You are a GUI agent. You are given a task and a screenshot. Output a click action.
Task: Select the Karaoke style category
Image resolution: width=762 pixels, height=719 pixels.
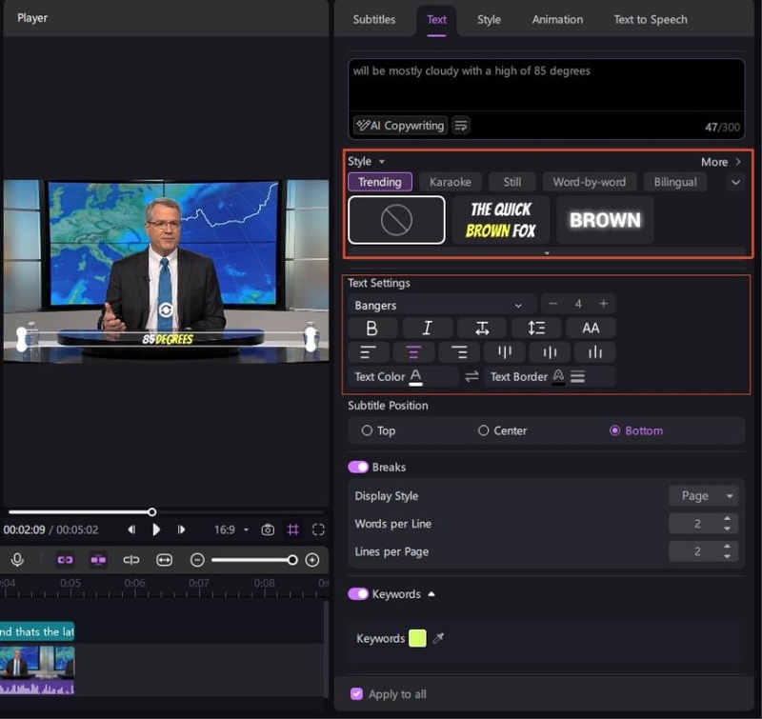pyautogui.click(x=450, y=182)
